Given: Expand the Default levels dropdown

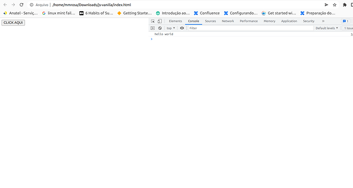Looking at the screenshot, I should click(x=327, y=28).
